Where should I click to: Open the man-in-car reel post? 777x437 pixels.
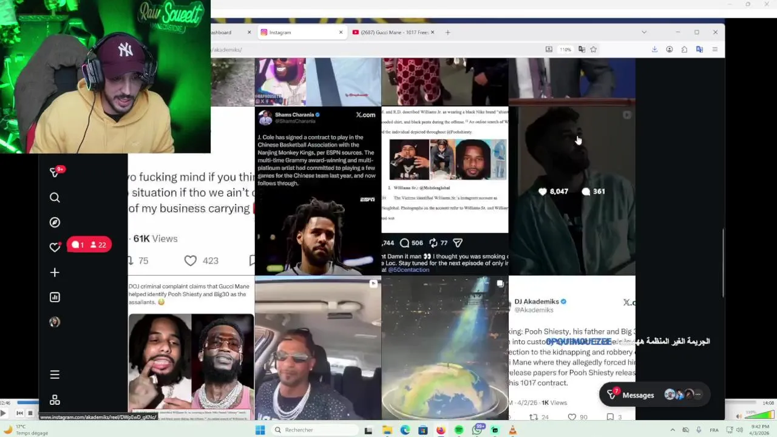tap(318, 348)
